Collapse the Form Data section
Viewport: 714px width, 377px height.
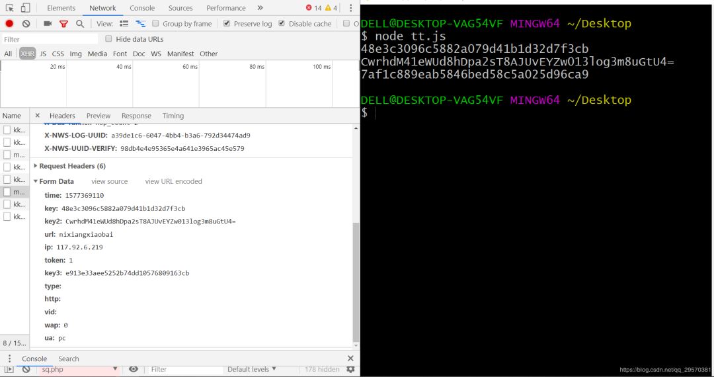tap(56, 181)
